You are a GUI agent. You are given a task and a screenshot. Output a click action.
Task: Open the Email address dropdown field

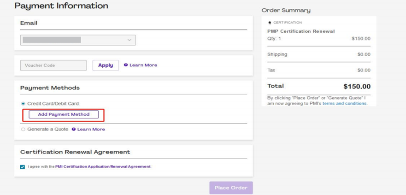[x=77, y=40]
